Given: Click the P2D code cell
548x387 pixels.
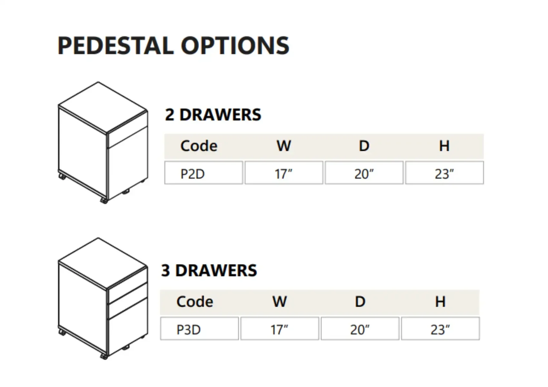Looking at the screenshot, I should click(203, 173).
